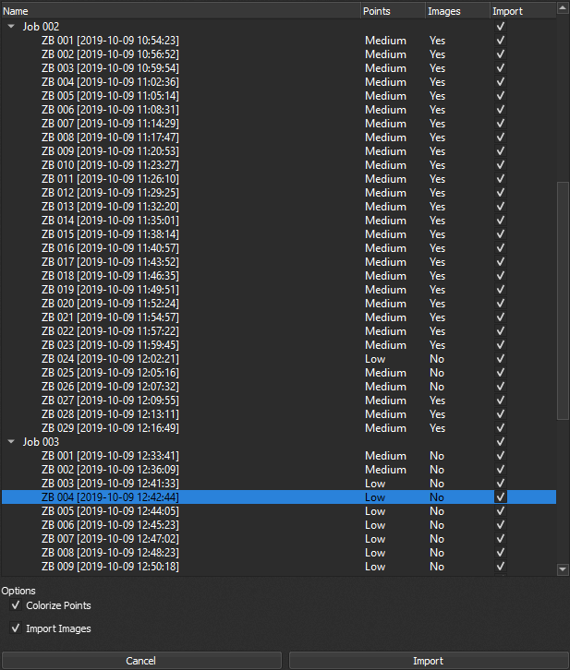Select row ZB 001 [2019-10-09 10:54:23]
Viewport: 570px width, 670px height.
click(x=279, y=41)
